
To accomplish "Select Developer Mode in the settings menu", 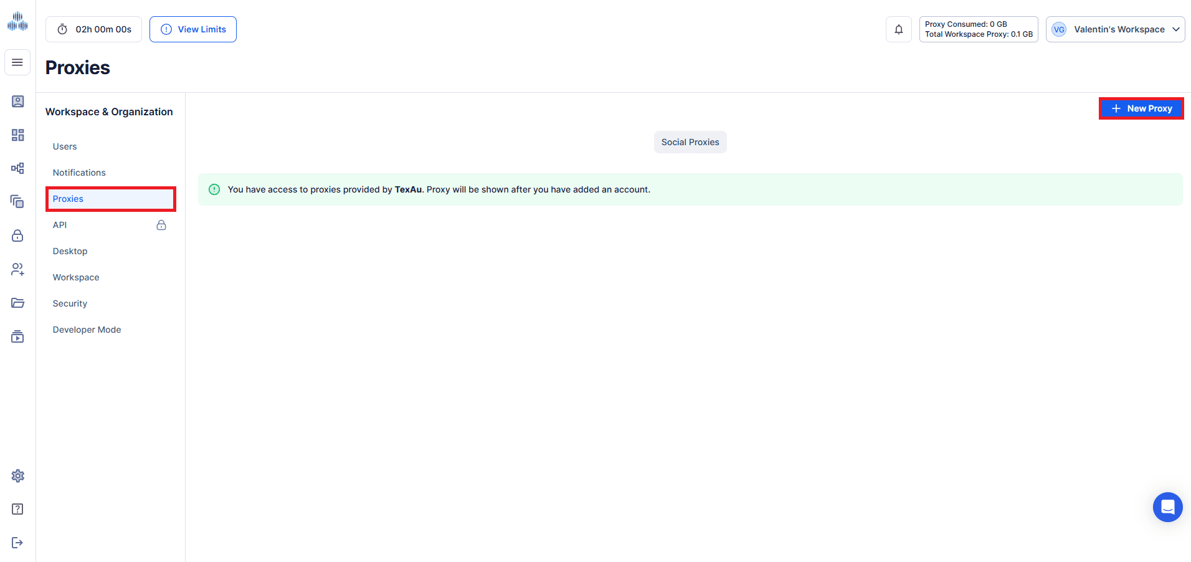I will coord(87,329).
